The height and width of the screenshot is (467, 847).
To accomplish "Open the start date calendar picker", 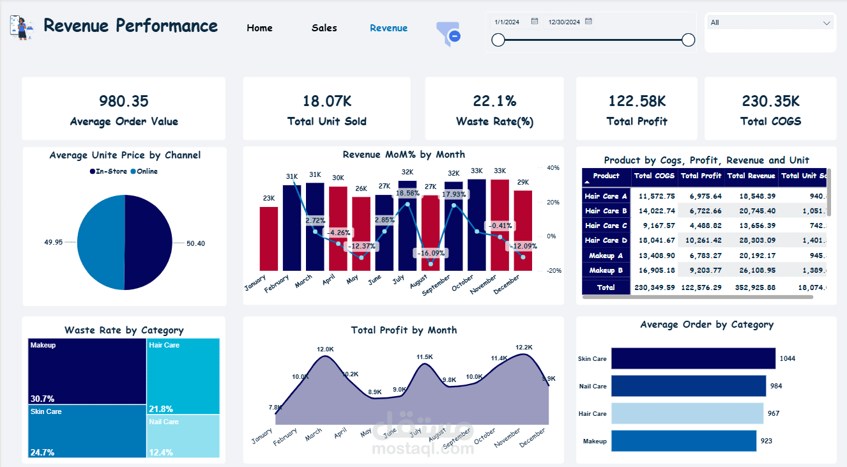I will coord(535,21).
